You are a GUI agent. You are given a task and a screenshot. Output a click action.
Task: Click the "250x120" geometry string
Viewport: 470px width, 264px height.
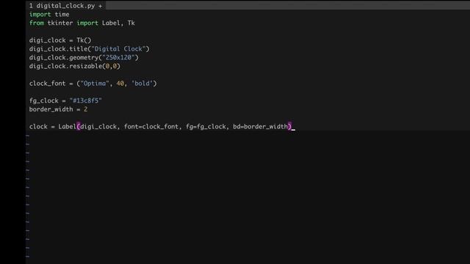pos(118,57)
